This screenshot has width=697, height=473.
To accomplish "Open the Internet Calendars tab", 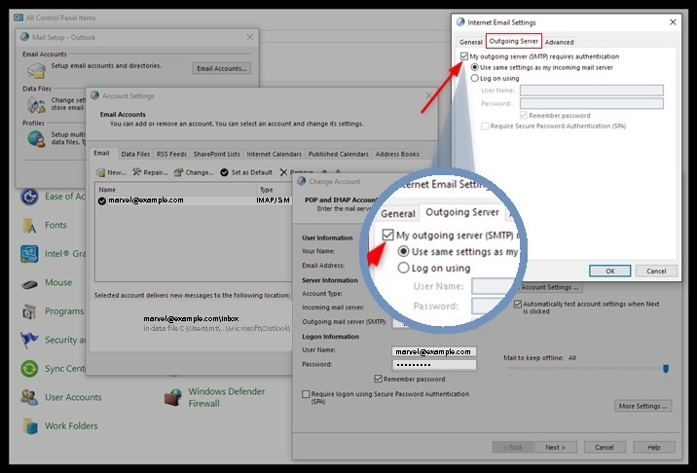I will (275, 154).
